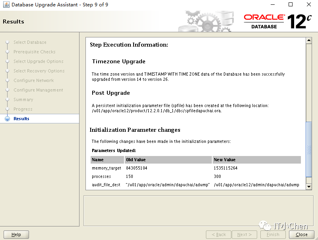Viewport: 318px width, 240px height.
Task: Click the New Value column header
Action: [256, 160]
